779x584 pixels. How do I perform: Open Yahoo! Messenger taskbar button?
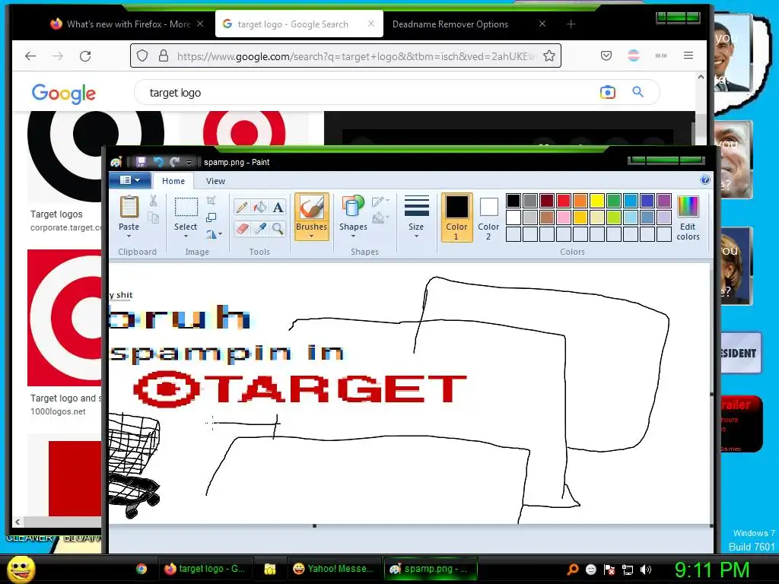[333, 569]
